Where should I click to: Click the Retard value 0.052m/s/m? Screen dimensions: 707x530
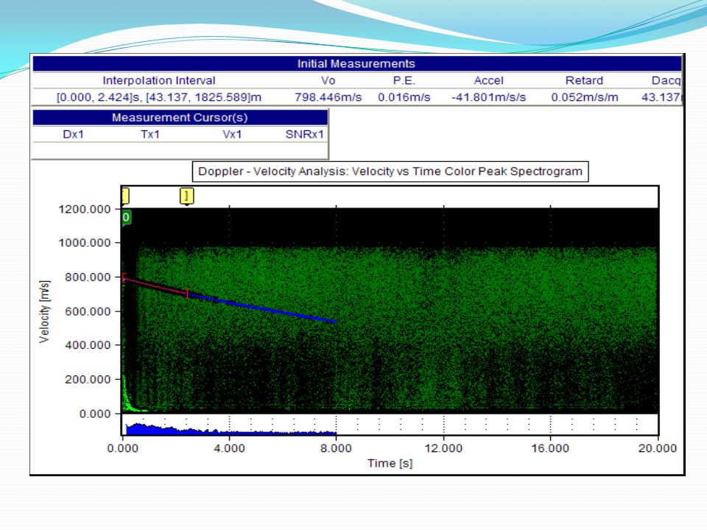click(x=584, y=97)
